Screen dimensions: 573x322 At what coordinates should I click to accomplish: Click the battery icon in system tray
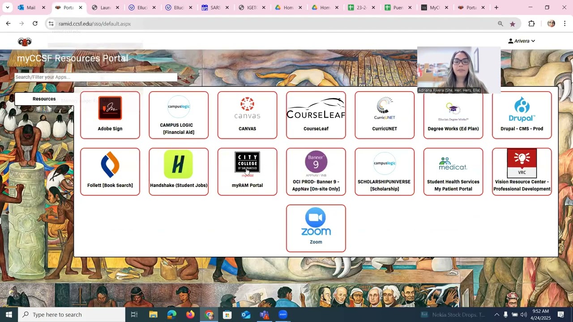pos(515,314)
